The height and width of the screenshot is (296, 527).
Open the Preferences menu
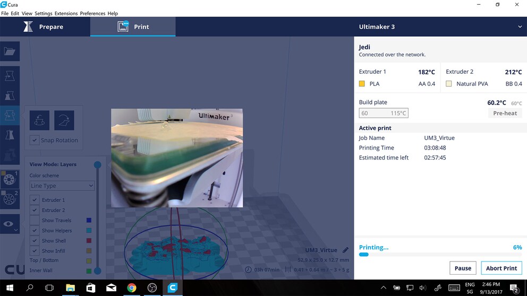pyautogui.click(x=92, y=13)
